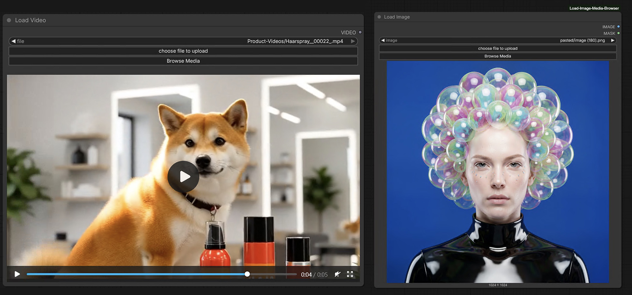The width and height of the screenshot is (632, 295).
Task: Click the large play button over the video
Action: tap(183, 177)
